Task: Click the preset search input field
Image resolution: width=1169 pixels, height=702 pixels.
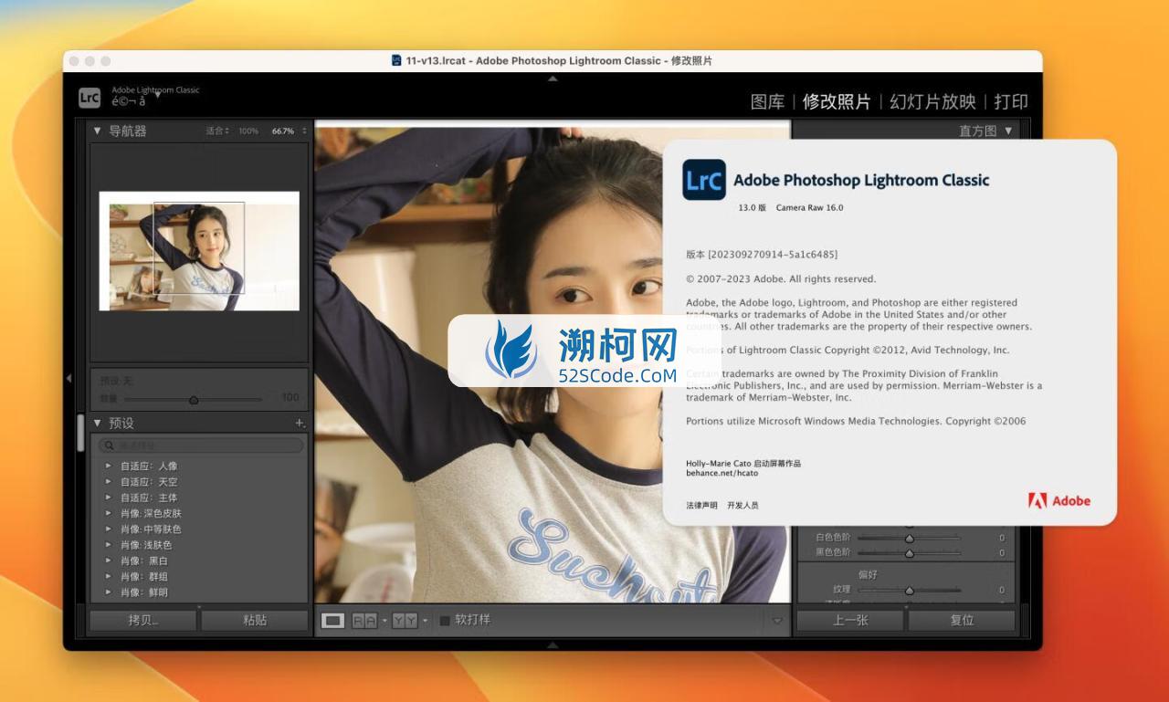Action: click(x=201, y=445)
